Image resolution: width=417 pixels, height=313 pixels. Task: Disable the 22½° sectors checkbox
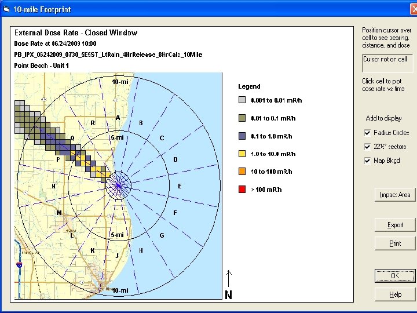point(368,147)
